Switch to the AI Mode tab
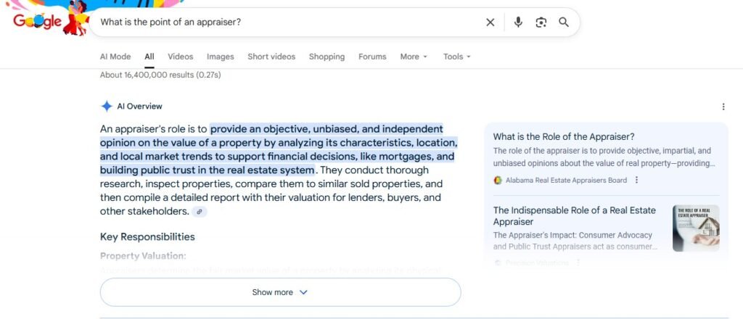 click(x=115, y=57)
